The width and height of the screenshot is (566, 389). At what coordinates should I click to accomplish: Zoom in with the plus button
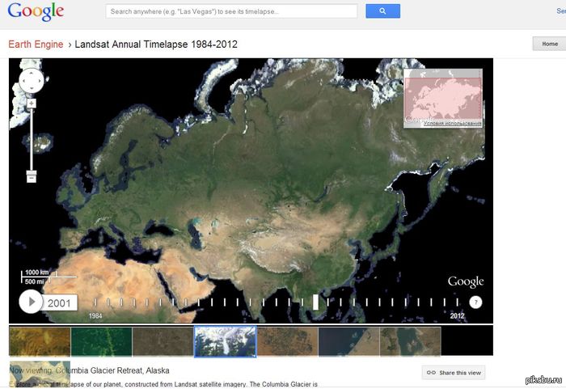32,104
